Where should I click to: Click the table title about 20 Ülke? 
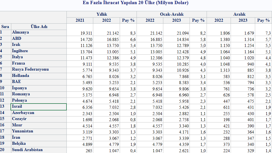click(136, 3)
